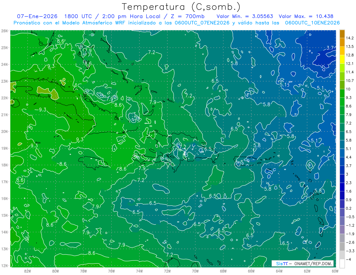Click the '12N' latitude label

click(4, 266)
